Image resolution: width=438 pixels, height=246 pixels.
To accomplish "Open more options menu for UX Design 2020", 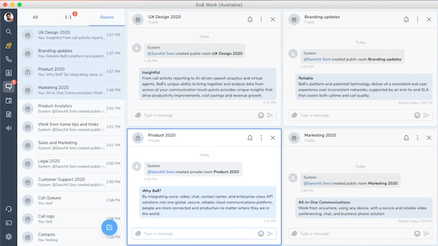I will [x=261, y=19].
